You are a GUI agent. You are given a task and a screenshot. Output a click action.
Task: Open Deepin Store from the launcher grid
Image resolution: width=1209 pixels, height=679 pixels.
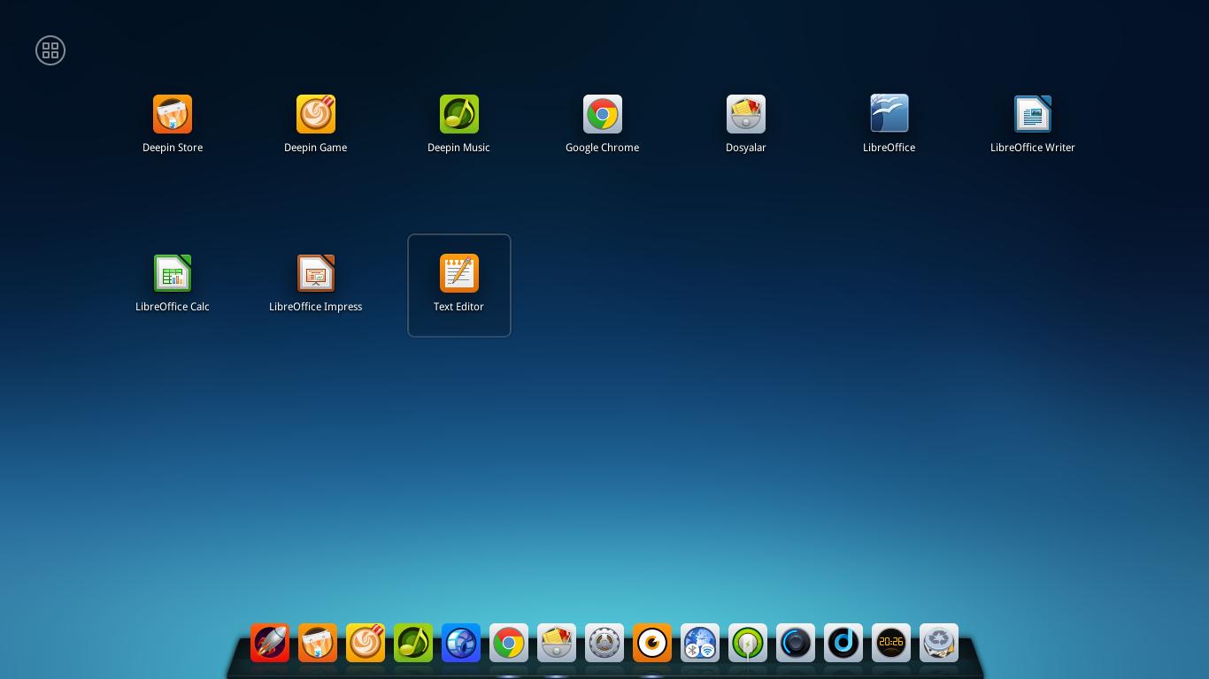(x=173, y=114)
